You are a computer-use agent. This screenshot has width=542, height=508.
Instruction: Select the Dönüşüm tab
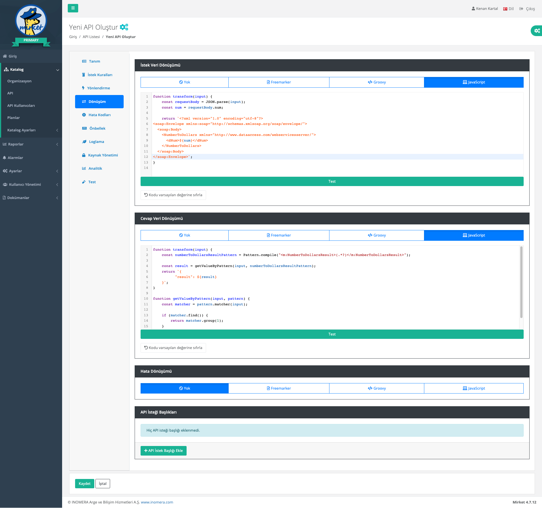pos(99,101)
